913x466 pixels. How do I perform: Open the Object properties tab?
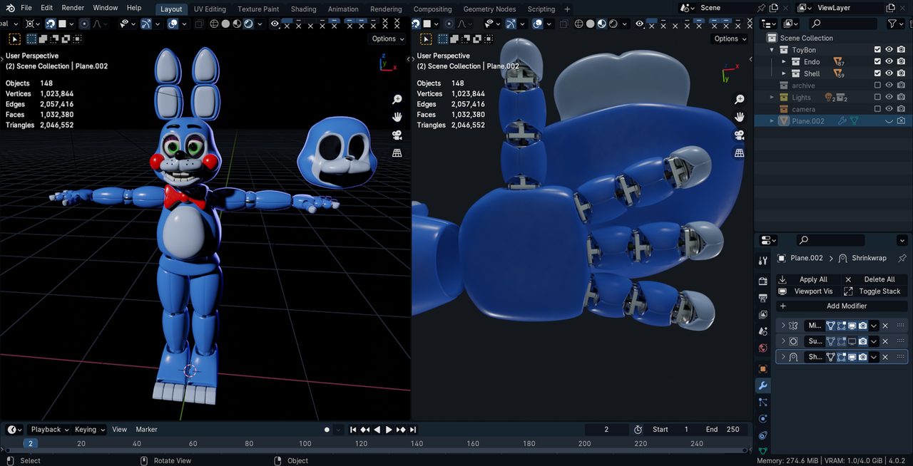(763, 369)
